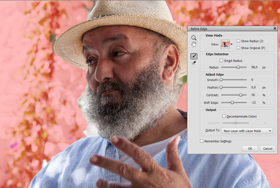The image size is (280, 188).
Task: Open the View mode thumbnail picker
Action: [225, 44]
